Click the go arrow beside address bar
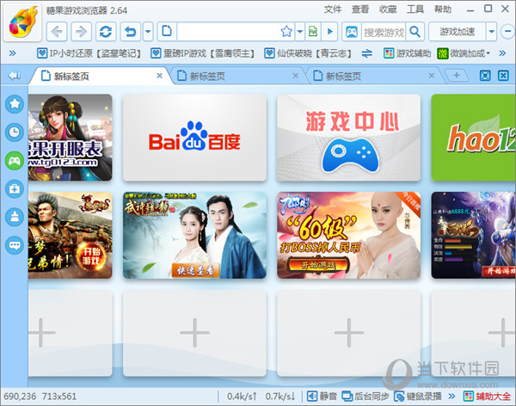Screen dimensions: 516x406 tap(329, 32)
